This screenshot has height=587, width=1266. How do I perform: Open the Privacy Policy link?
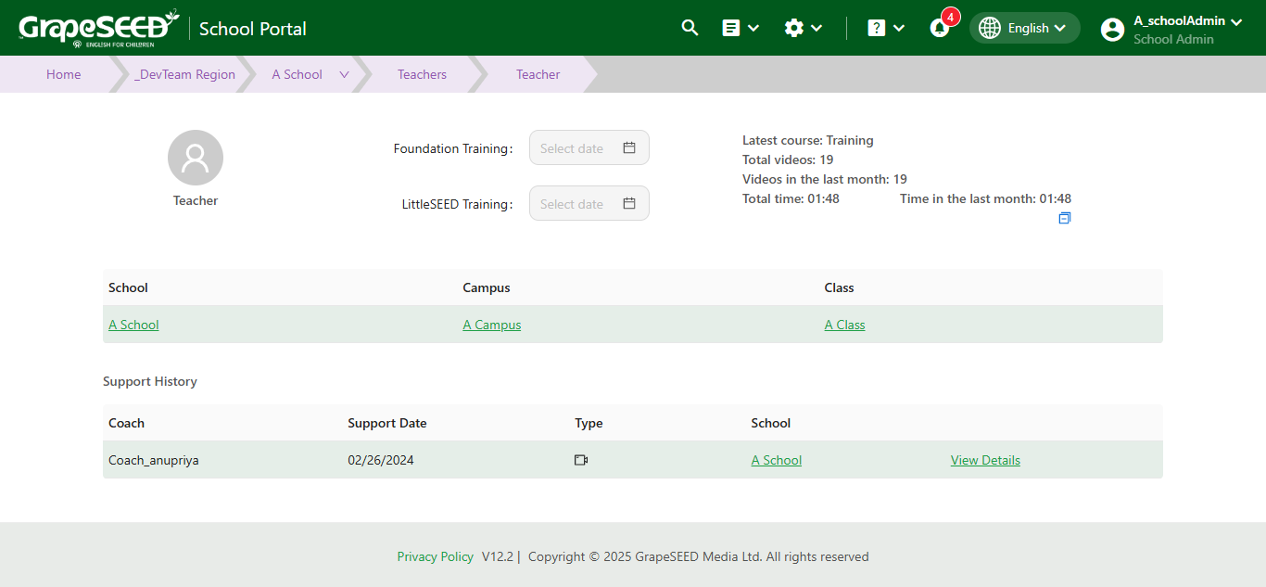tap(436, 556)
